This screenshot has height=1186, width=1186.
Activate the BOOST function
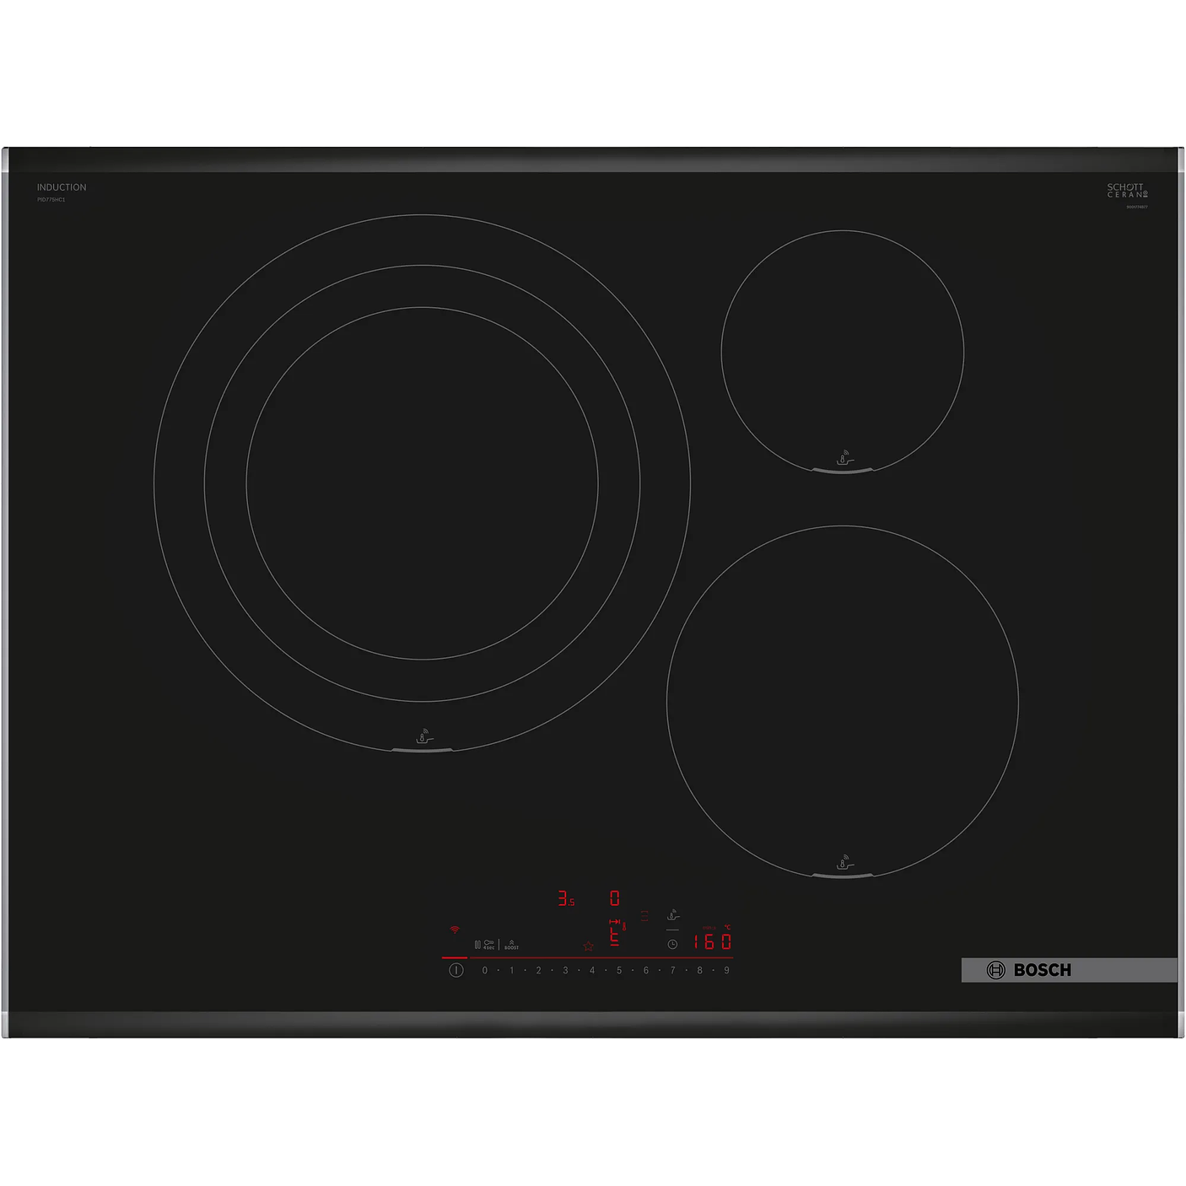511,945
